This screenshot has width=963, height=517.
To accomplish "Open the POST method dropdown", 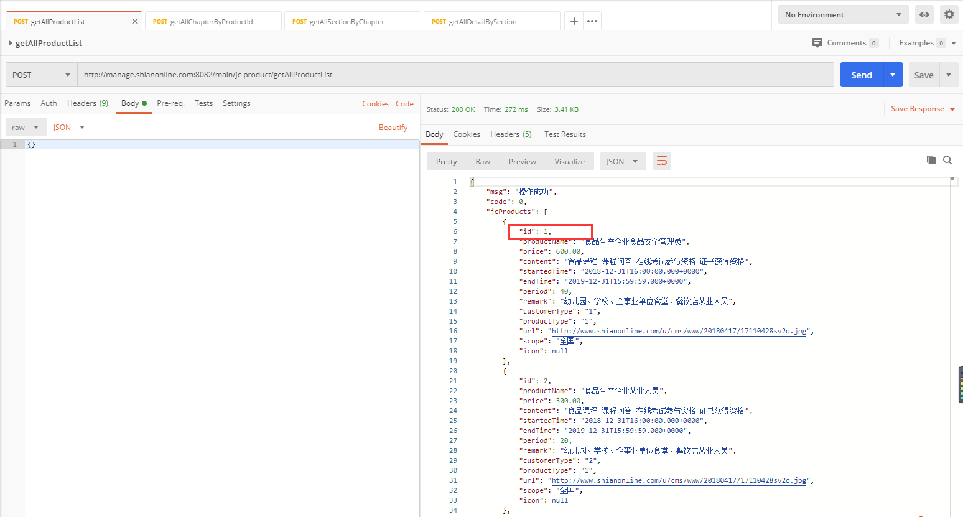I will (42, 75).
